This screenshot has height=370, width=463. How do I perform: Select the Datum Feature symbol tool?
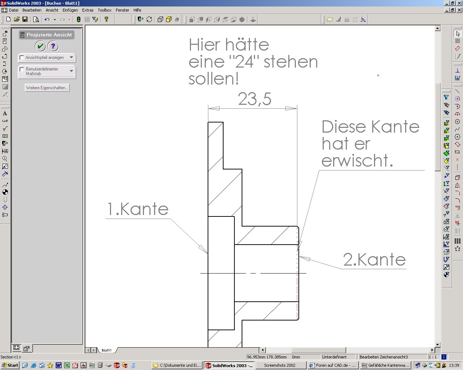pos(5,151)
